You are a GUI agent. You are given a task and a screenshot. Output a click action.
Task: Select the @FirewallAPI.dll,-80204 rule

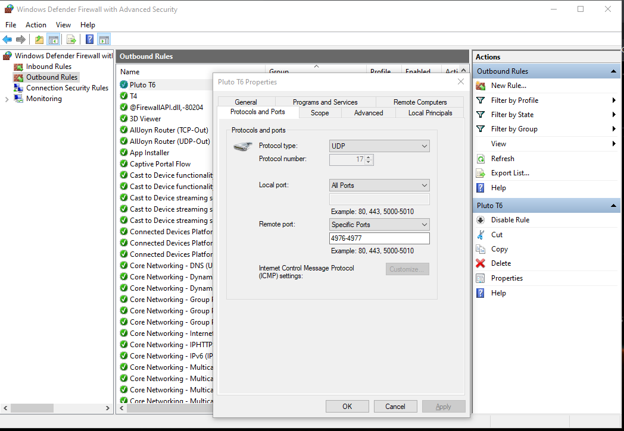pos(166,107)
